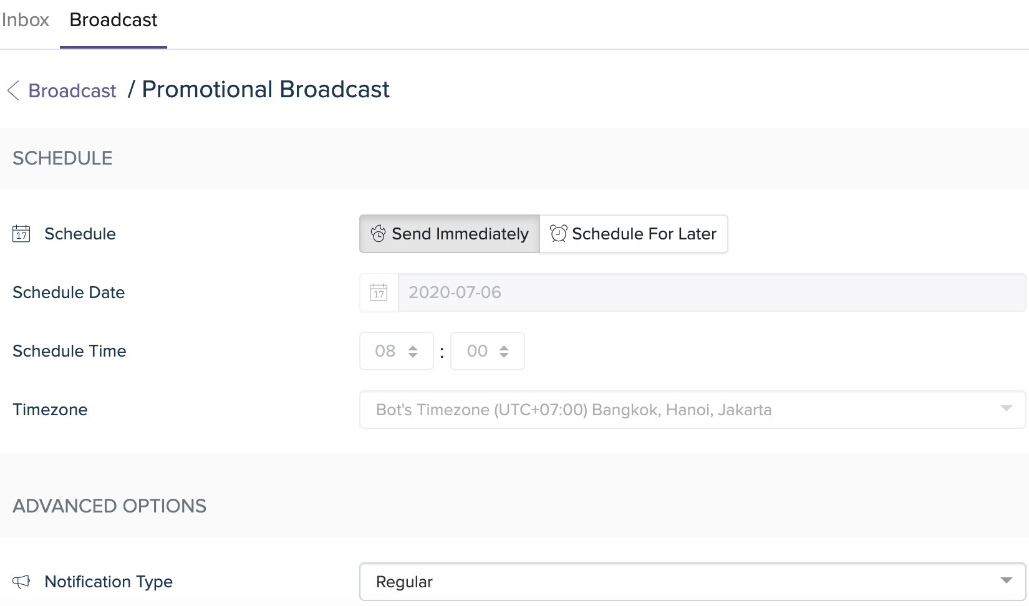Viewport: 1029px width, 606px height.
Task: Click the minute field showing 00
Action: [x=488, y=351]
